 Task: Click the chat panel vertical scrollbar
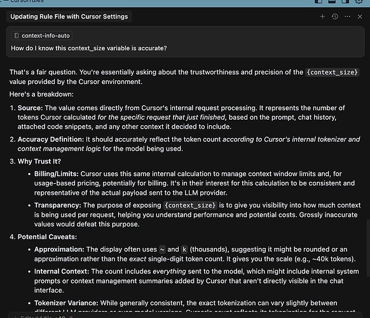(368, 248)
